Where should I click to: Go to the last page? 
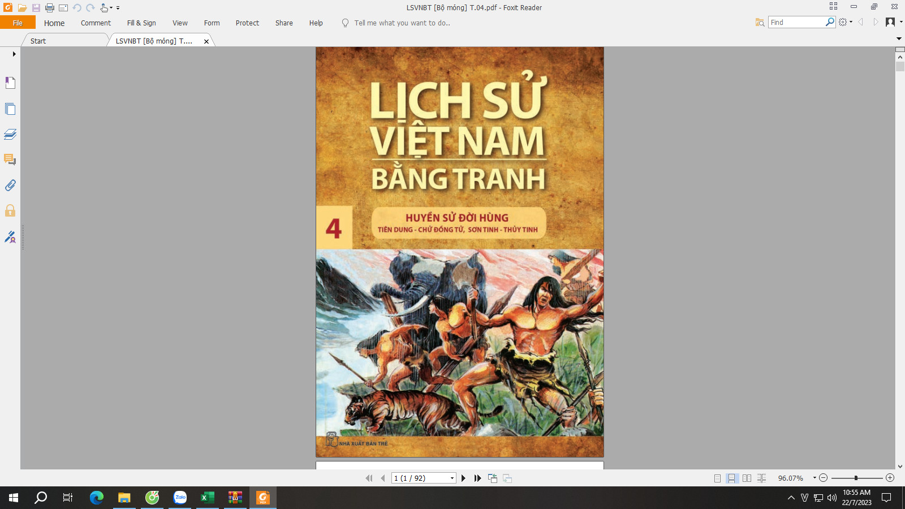tap(477, 478)
